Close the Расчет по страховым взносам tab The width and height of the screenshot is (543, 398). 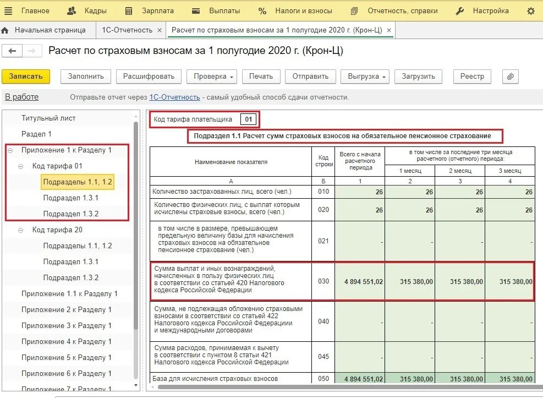(x=389, y=30)
